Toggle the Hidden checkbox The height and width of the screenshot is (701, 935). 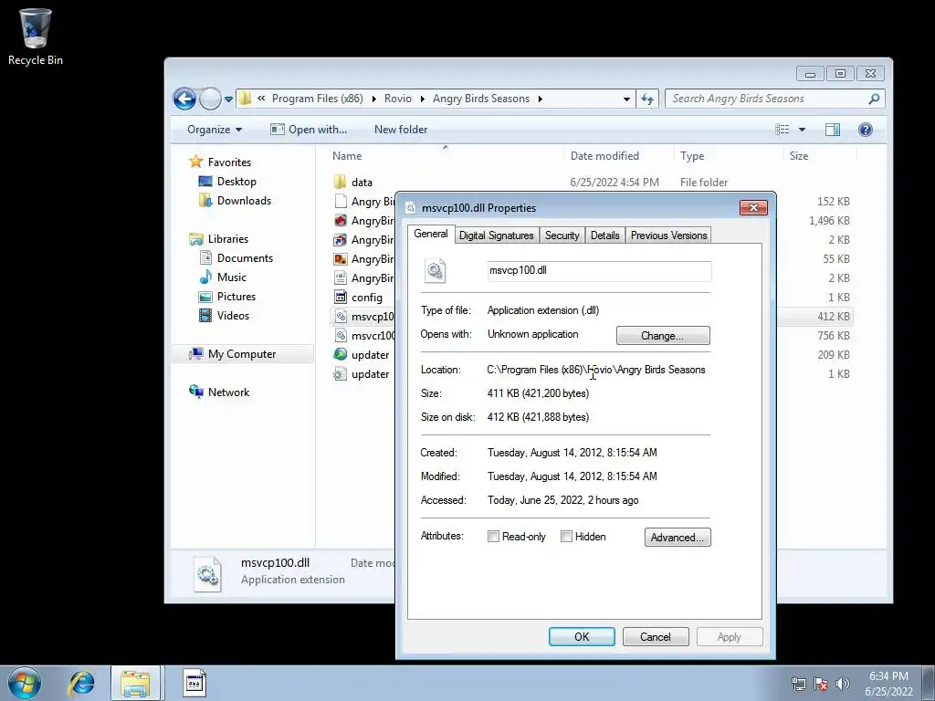tap(566, 537)
